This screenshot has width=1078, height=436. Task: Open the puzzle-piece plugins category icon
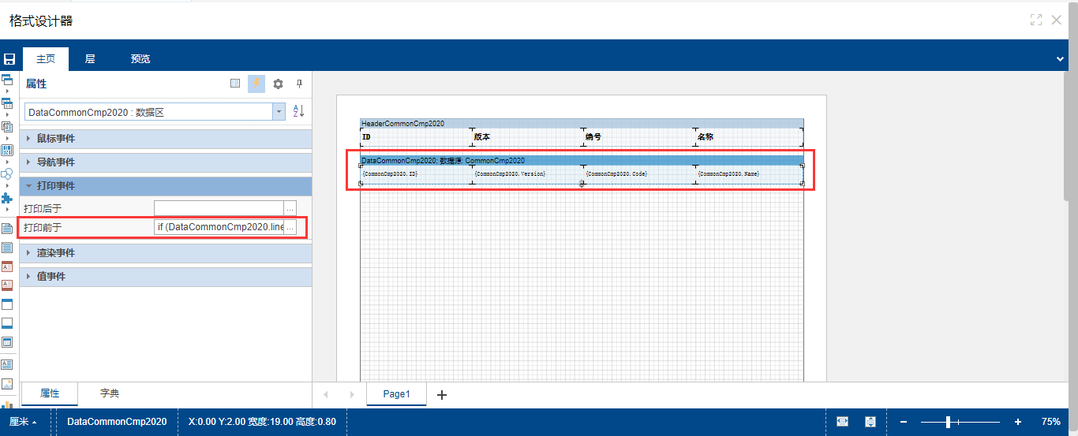7,198
